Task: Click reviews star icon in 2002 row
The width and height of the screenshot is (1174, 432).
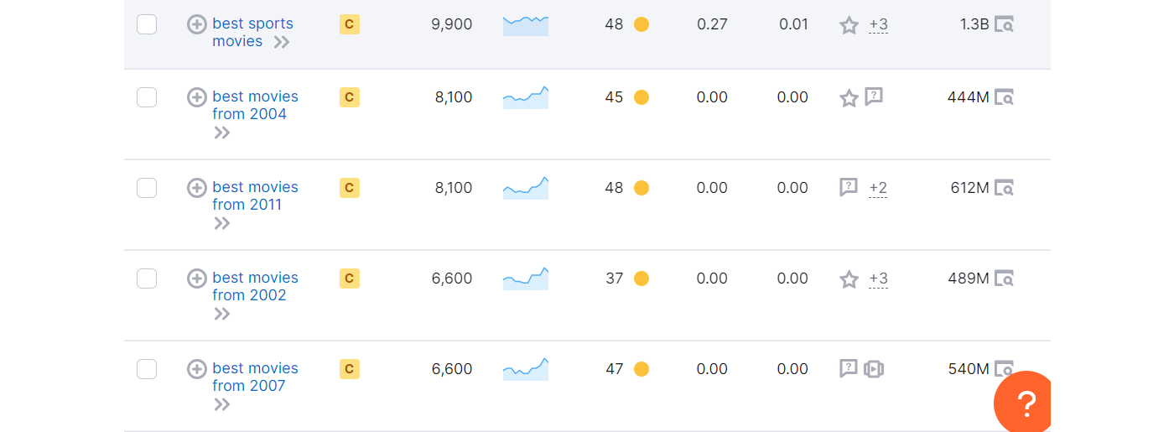Action: (x=849, y=279)
